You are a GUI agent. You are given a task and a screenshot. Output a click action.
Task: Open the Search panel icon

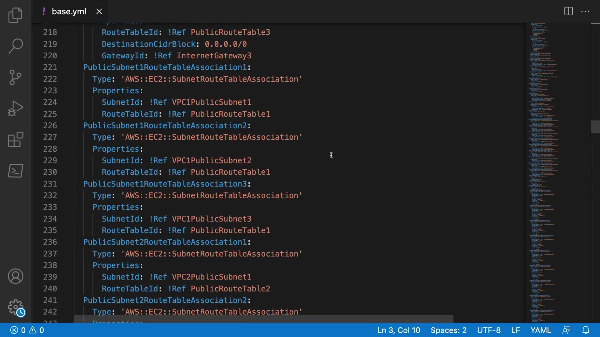pyautogui.click(x=15, y=46)
